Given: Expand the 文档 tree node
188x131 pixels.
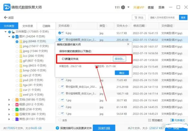Looking at the screenshot, I should (9, 100).
